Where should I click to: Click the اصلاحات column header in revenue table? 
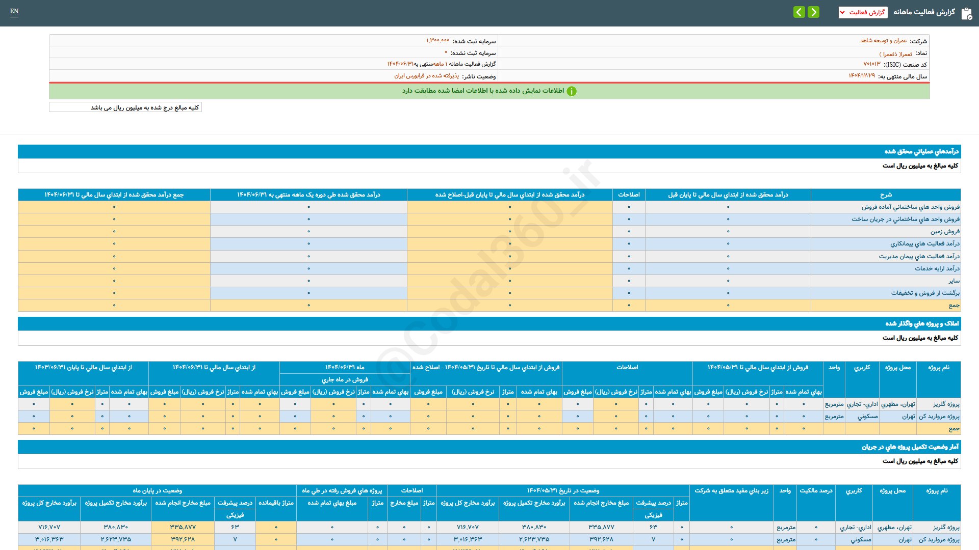[629, 195]
